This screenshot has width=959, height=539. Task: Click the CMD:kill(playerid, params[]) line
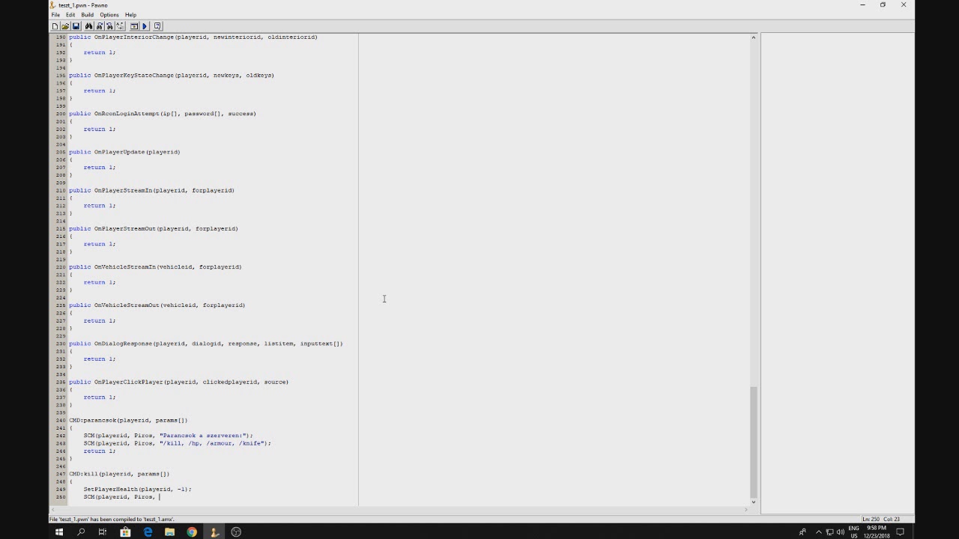point(119,474)
